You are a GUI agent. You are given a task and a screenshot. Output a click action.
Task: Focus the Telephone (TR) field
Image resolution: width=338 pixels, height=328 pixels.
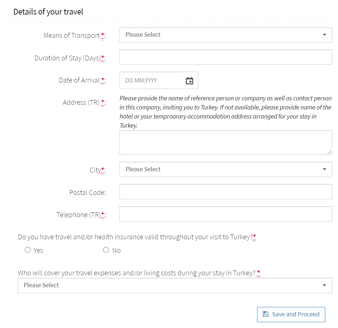click(x=225, y=214)
